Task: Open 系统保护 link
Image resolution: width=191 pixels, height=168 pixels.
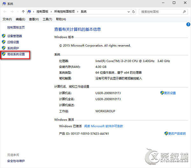Action: (x=13, y=48)
